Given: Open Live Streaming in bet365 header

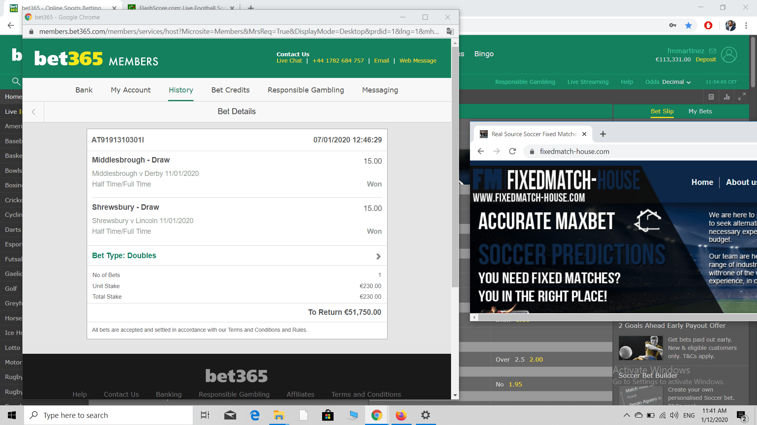Looking at the screenshot, I should click(588, 82).
